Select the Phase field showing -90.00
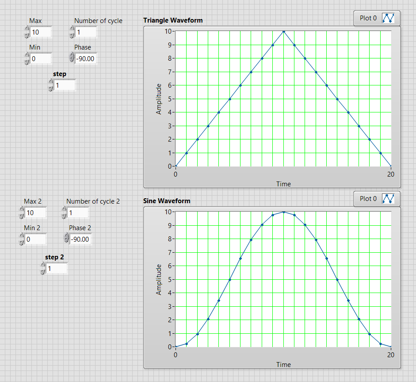This screenshot has height=382, width=416. click(x=86, y=59)
